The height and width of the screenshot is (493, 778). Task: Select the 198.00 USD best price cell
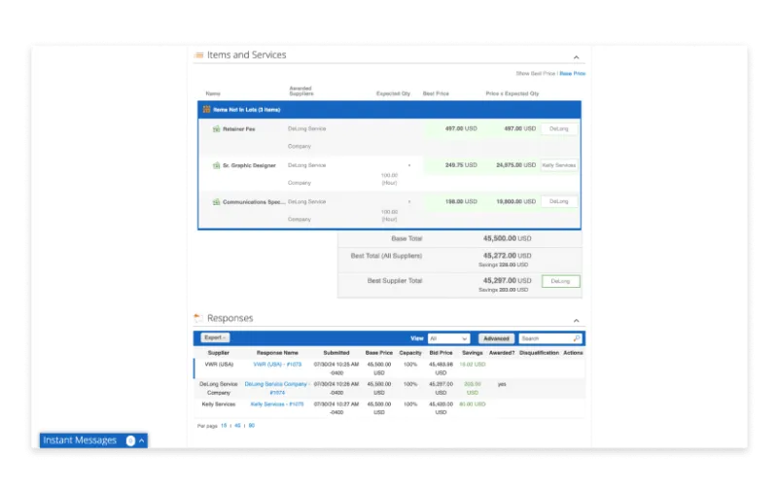coord(461,201)
